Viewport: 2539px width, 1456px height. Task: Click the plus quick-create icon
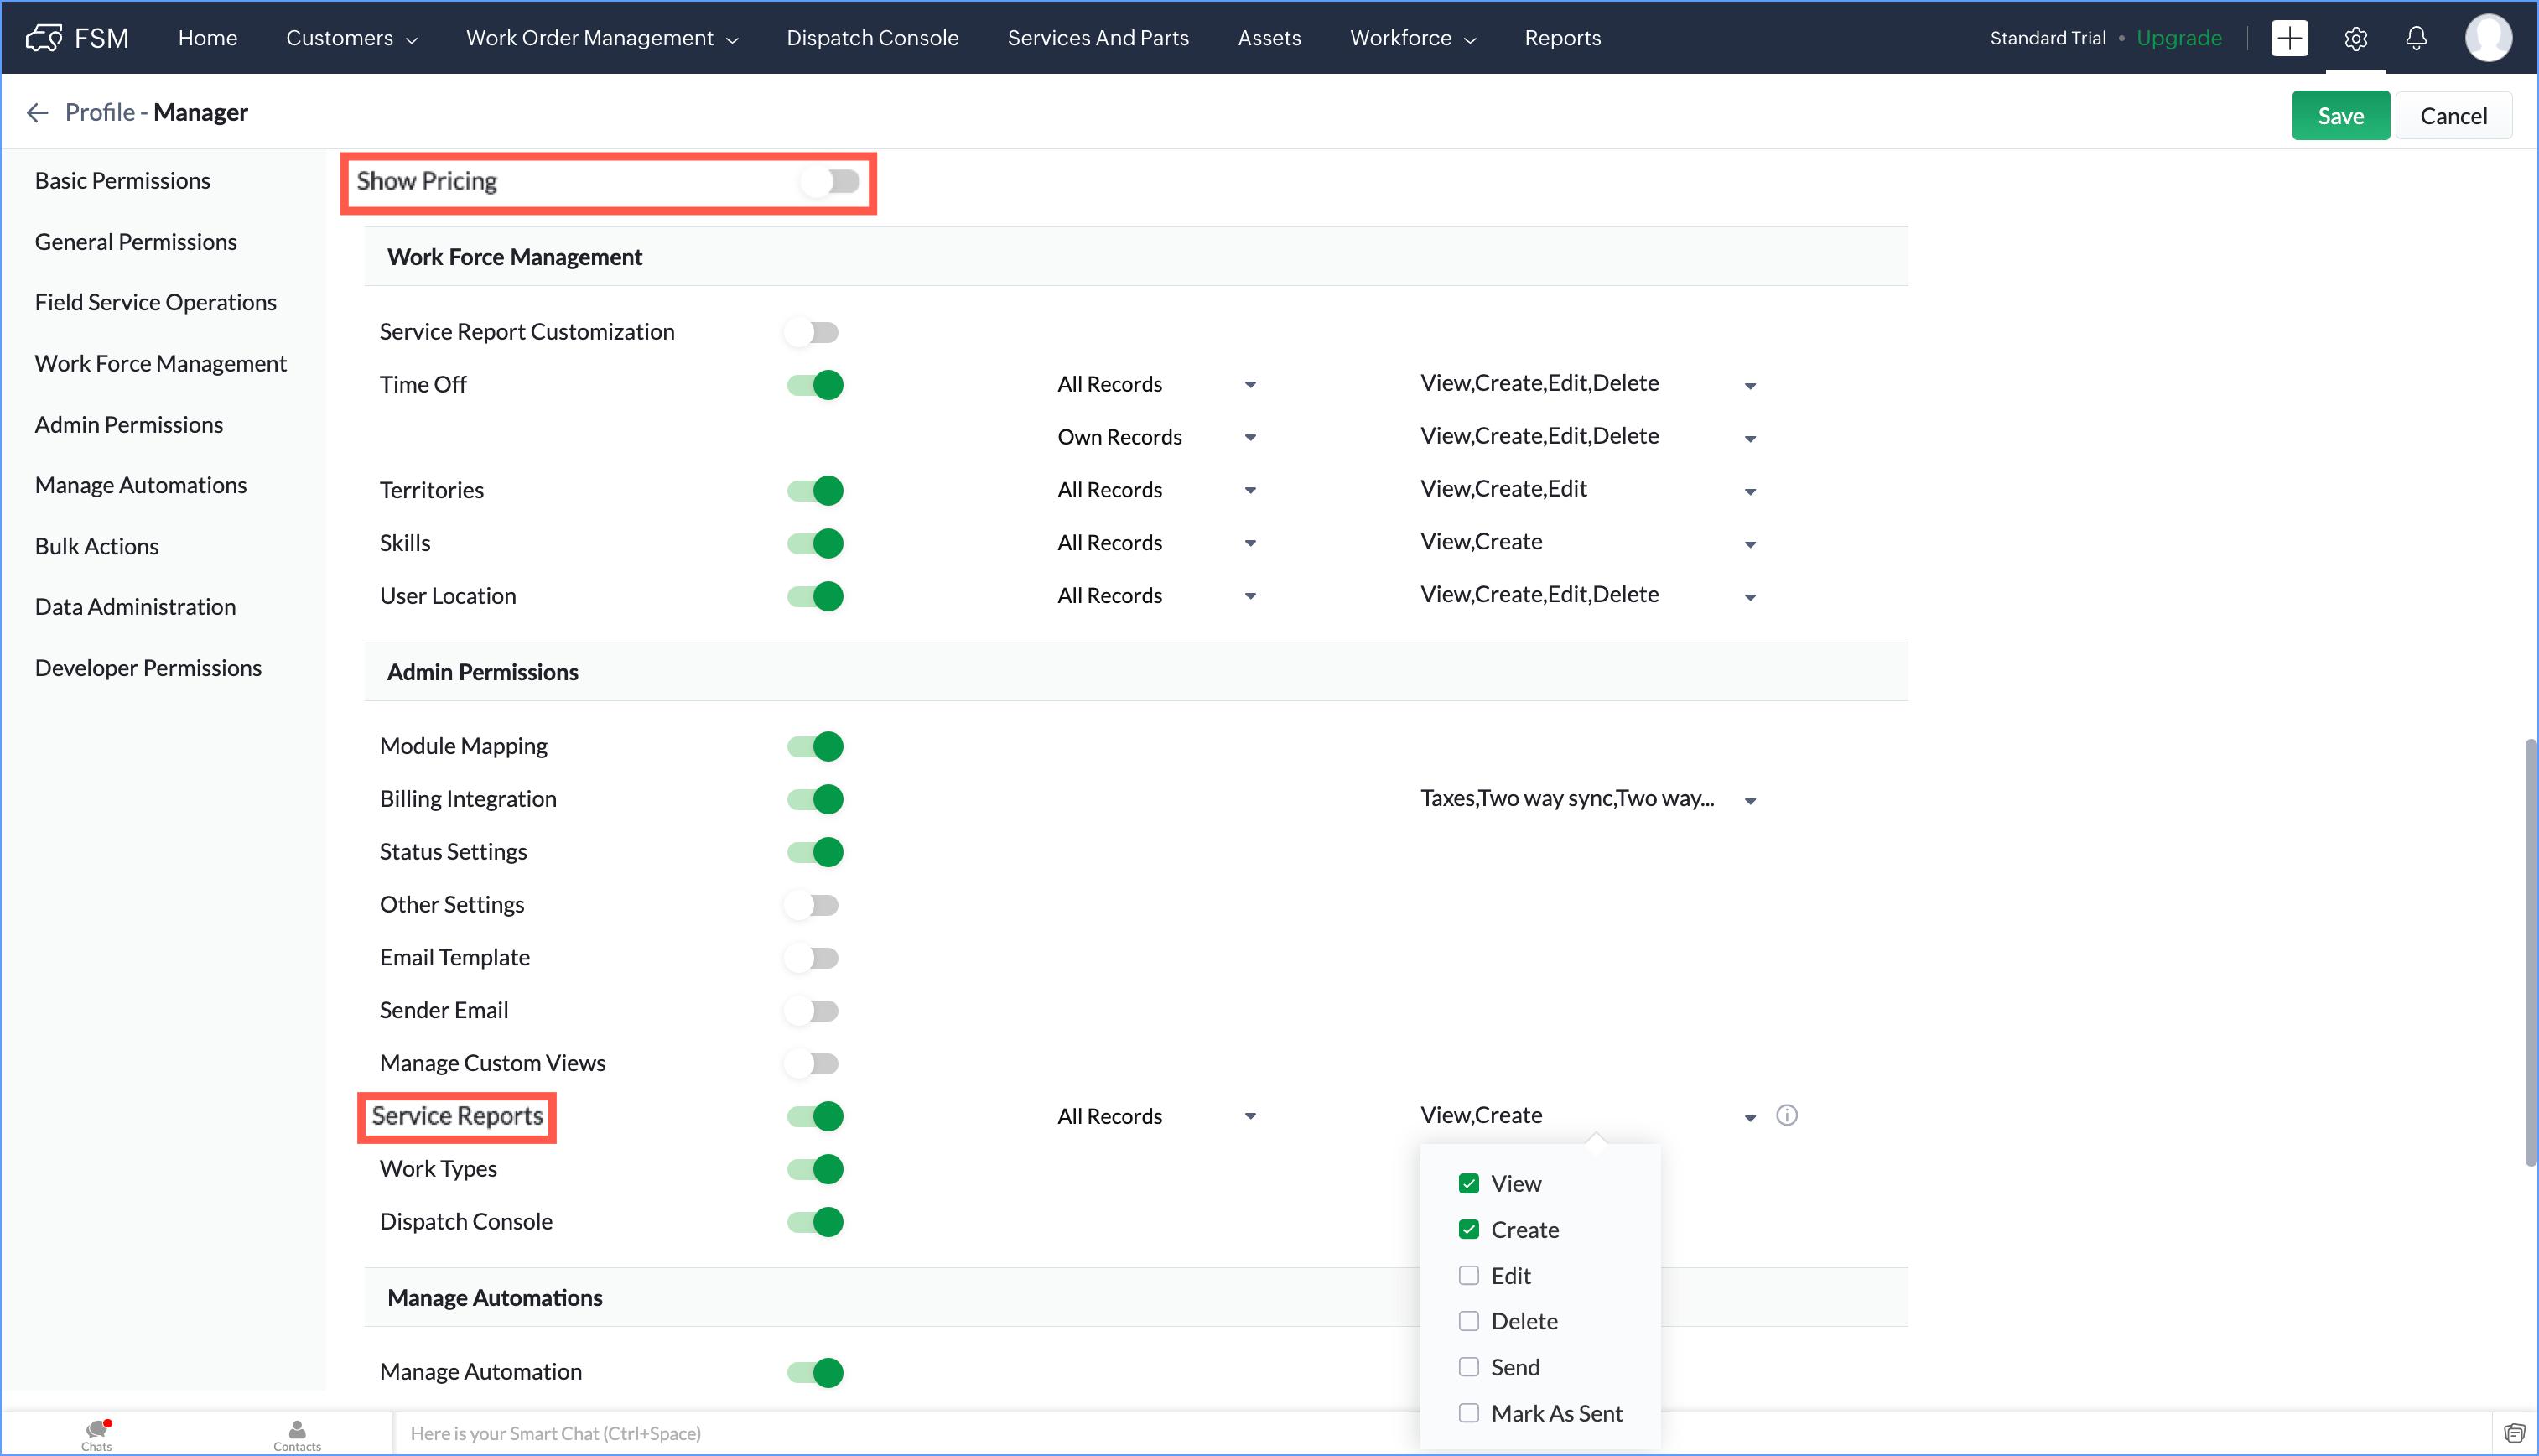click(2288, 38)
